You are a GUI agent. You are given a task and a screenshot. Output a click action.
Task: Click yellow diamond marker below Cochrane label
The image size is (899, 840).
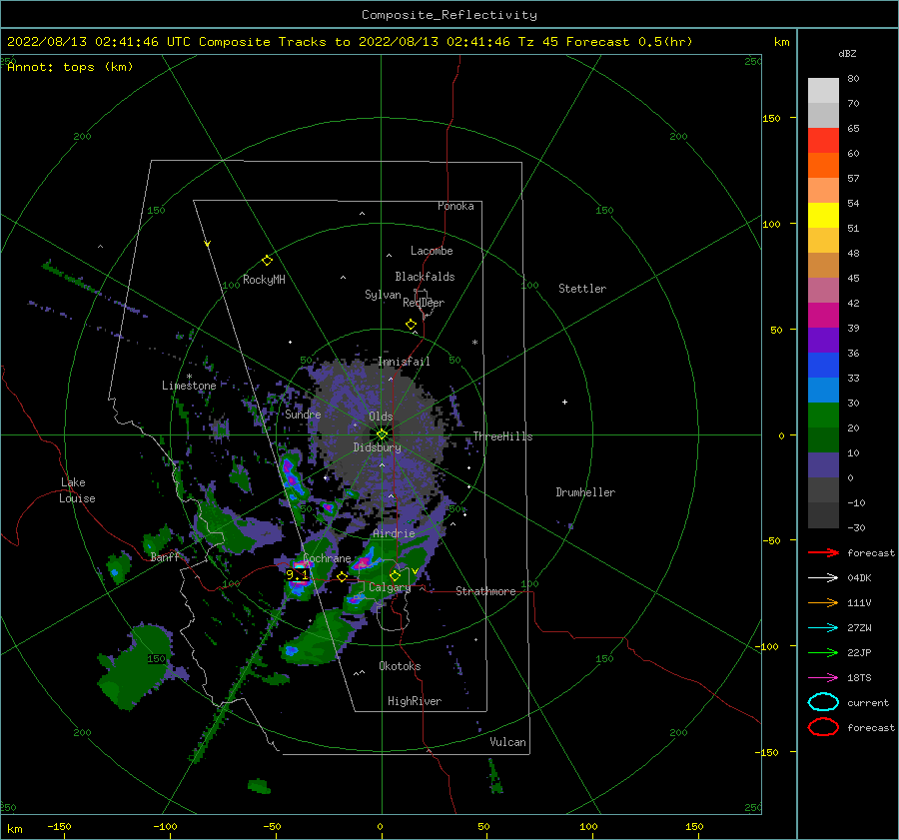[x=343, y=577]
